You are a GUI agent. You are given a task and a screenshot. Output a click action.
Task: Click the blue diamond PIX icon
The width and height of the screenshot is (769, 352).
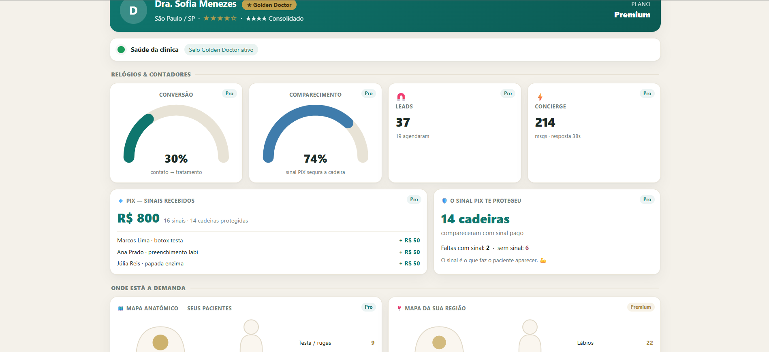coord(120,201)
